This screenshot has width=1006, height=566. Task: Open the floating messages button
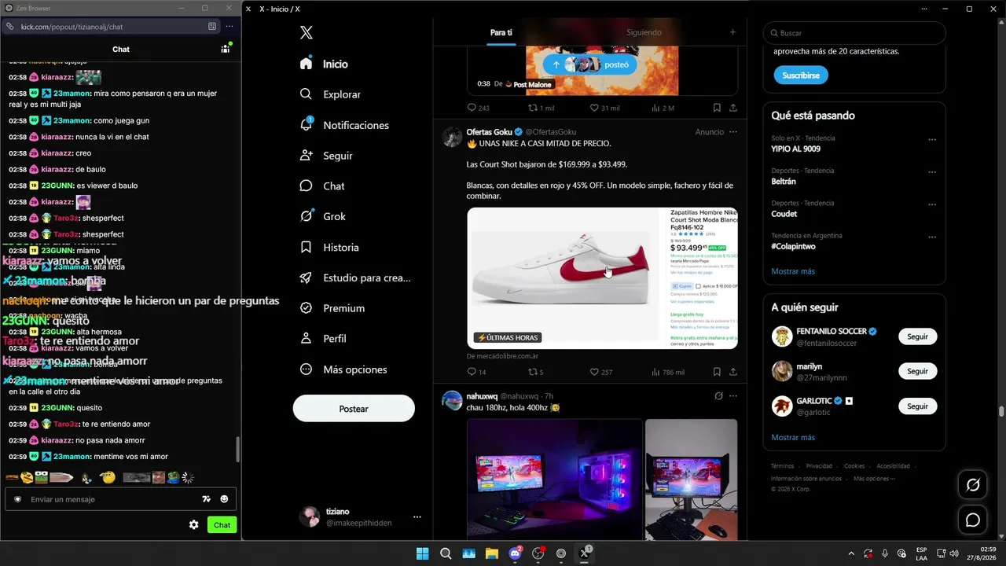point(973,520)
